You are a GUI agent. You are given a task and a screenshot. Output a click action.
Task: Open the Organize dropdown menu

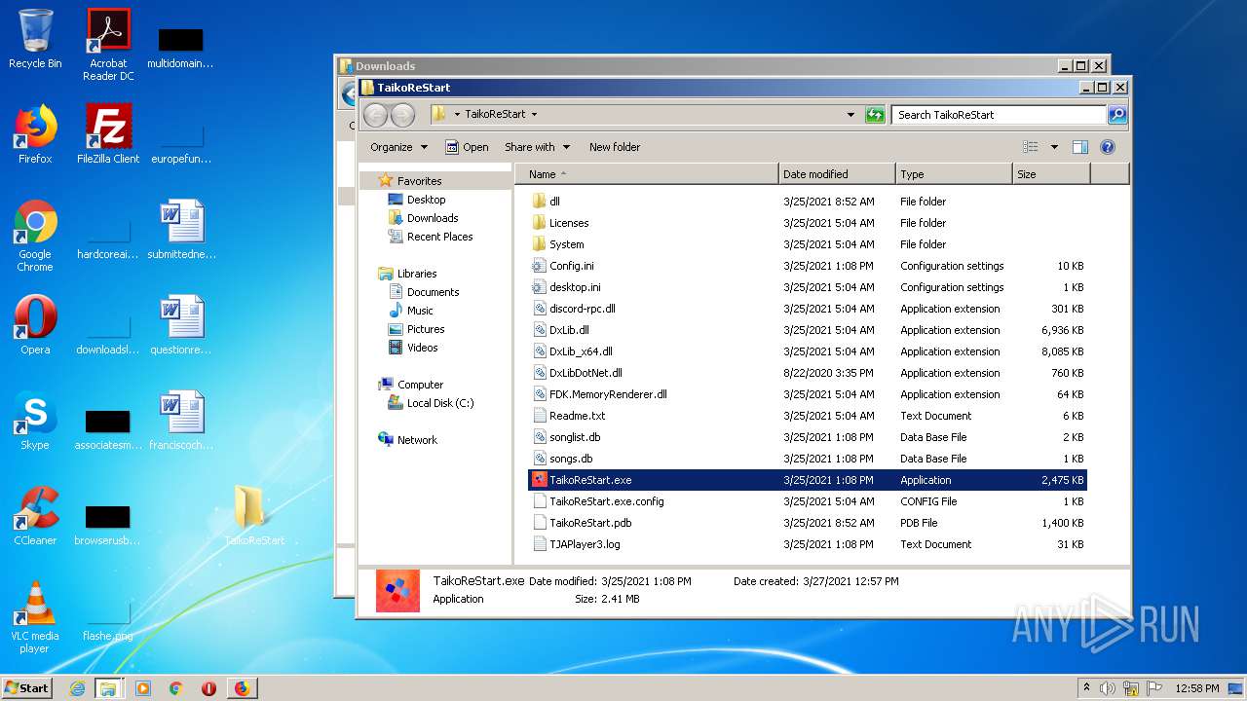tap(399, 147)
